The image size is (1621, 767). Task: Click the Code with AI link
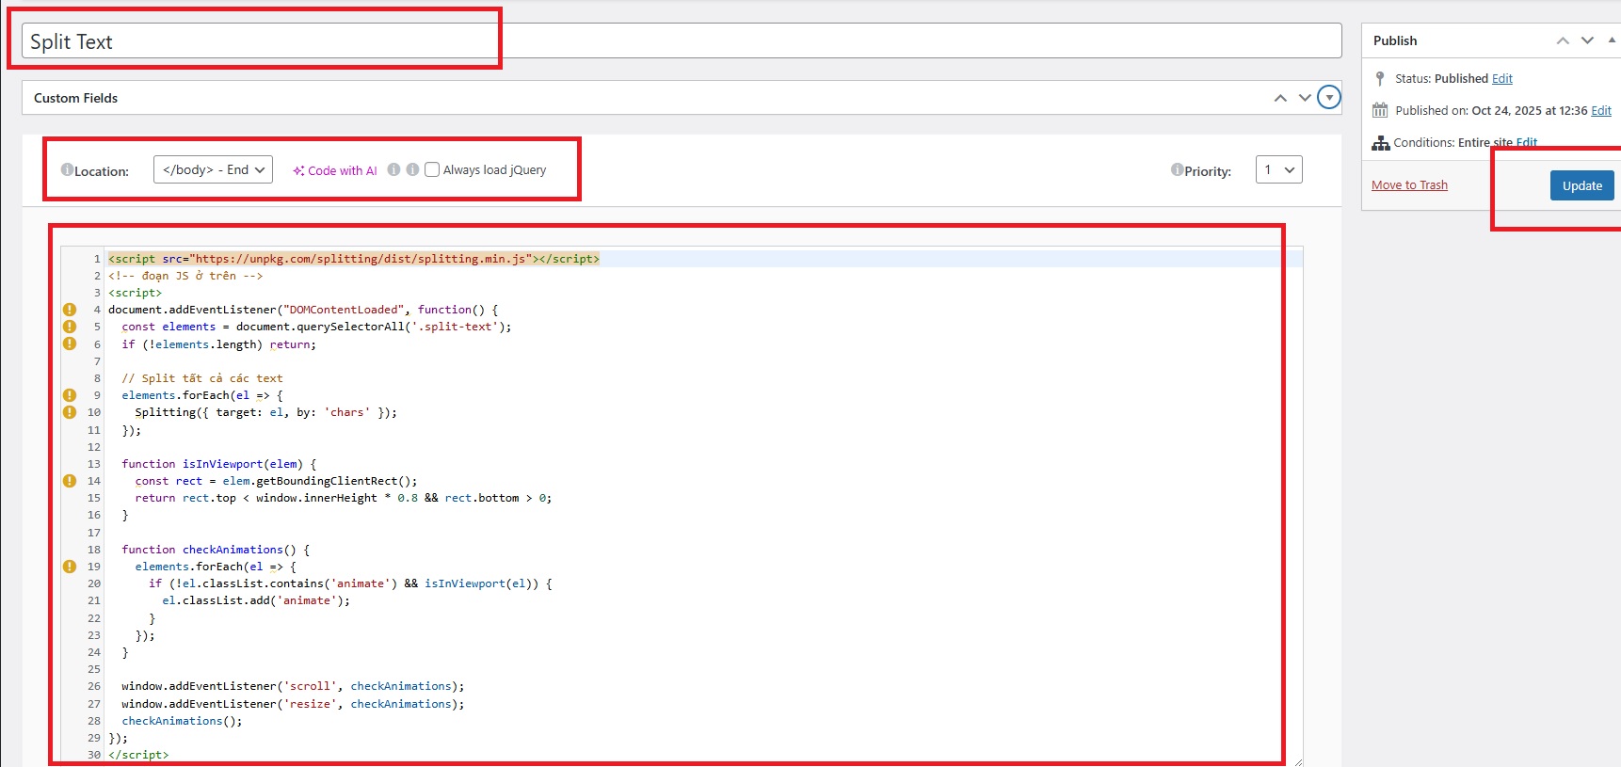tap(343, 170)
